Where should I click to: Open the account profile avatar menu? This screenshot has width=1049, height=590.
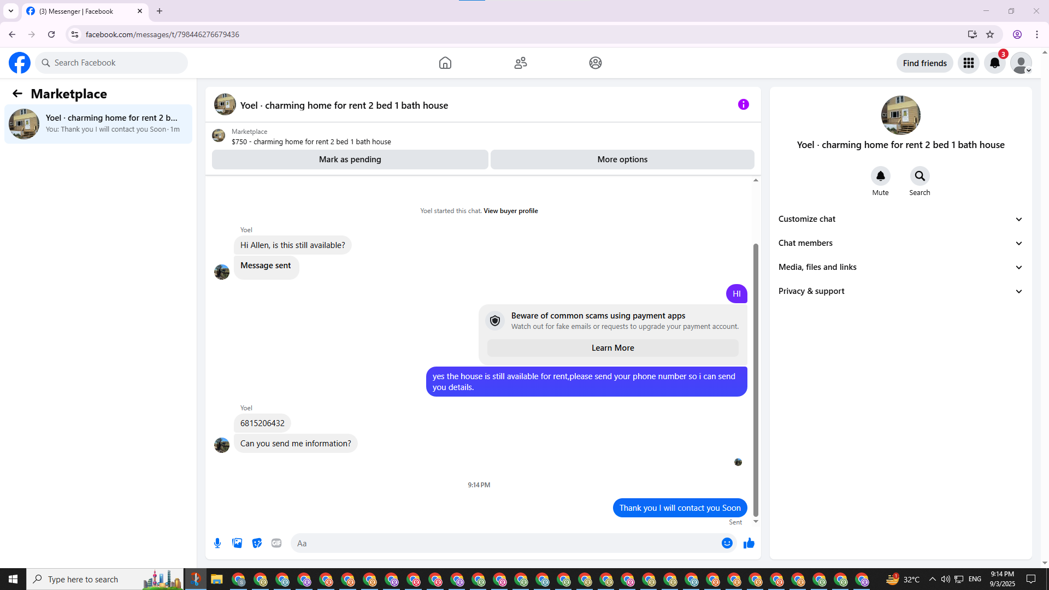1021,63
